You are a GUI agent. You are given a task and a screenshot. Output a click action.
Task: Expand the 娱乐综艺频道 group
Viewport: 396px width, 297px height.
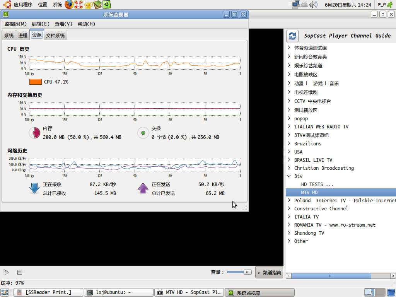pyautogui.click(x=289, y=65)
